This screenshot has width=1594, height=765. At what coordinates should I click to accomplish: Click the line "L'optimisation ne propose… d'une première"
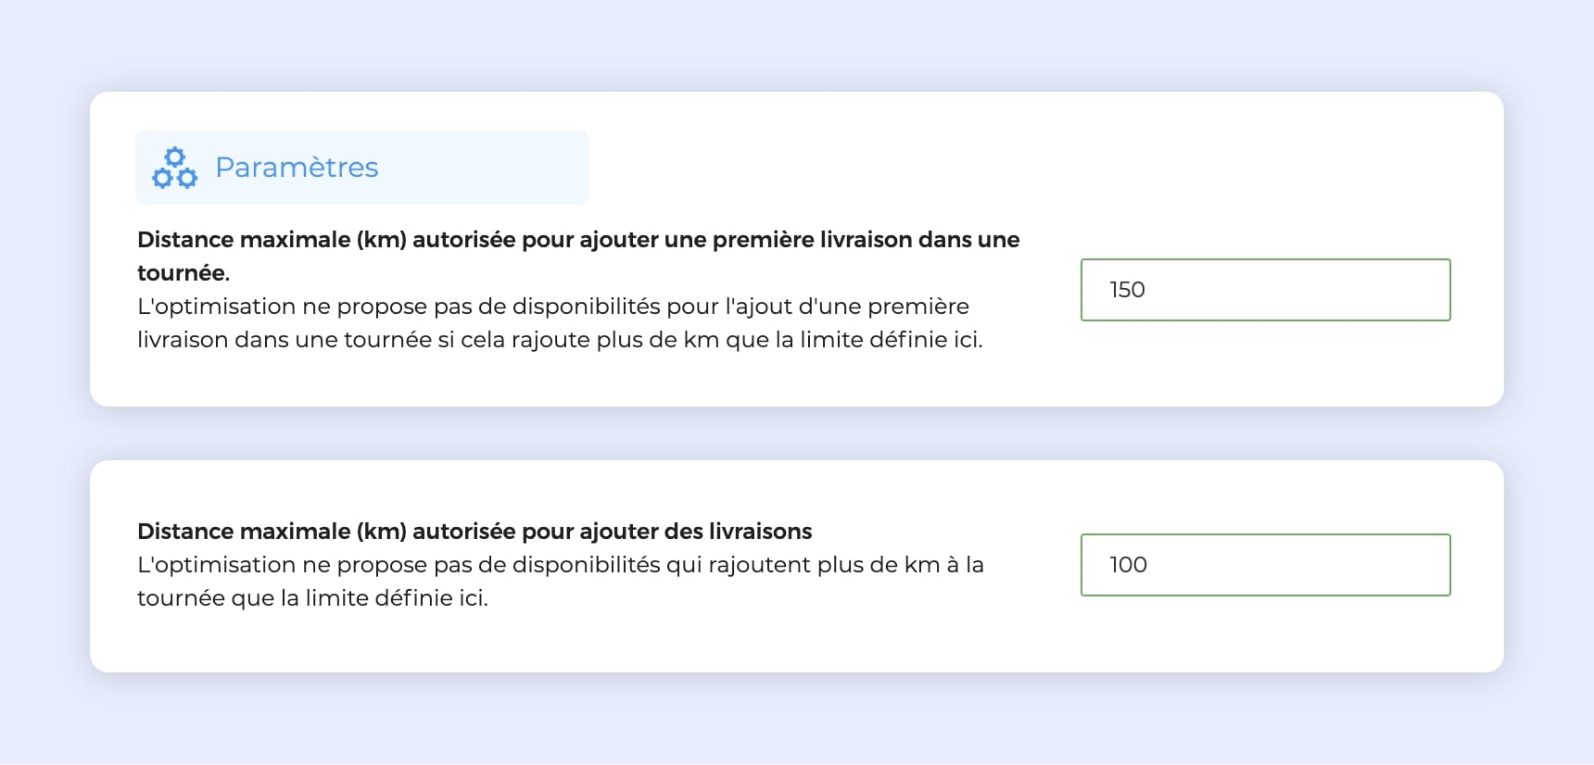(x=552, y=307)
